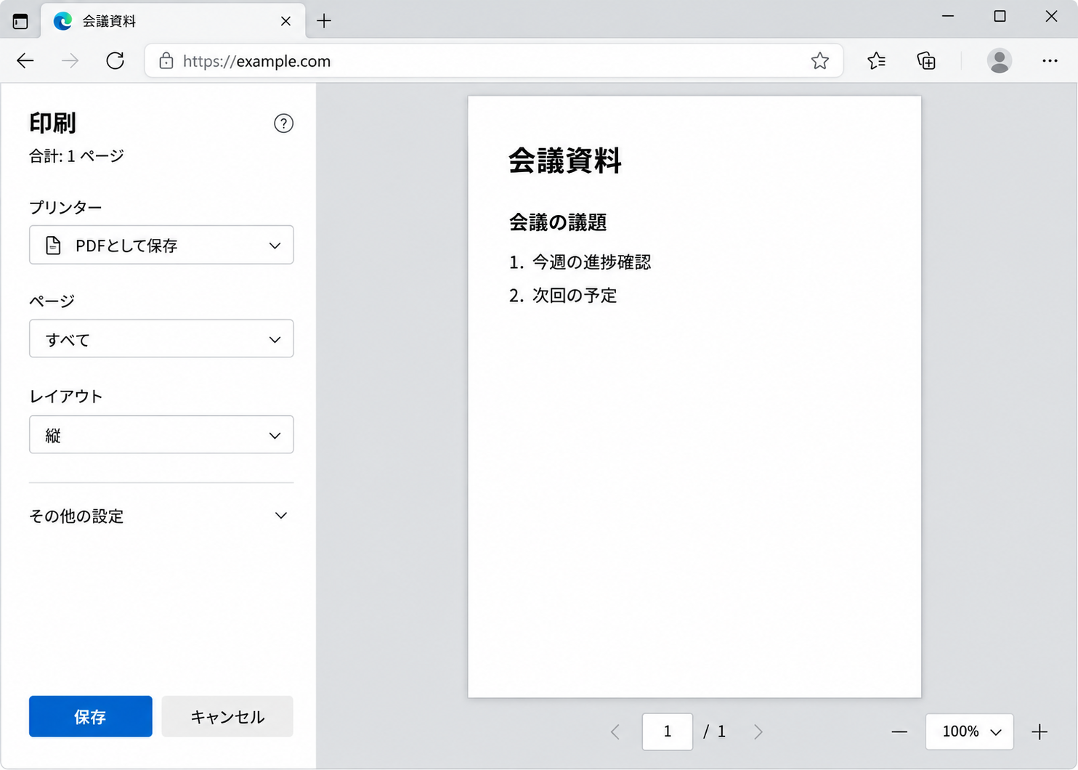1078x770 pixels.
Task: Click the 保存 button
Action: click(x=91, y=716)
